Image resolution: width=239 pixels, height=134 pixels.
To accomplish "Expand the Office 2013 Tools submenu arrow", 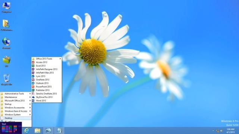I will point(60,59).
